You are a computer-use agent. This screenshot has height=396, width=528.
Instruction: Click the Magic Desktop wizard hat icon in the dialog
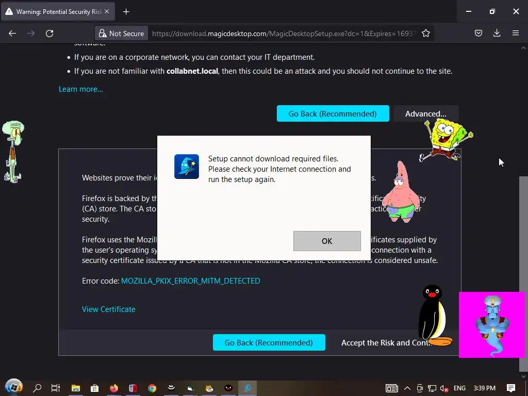coord(187,167)
